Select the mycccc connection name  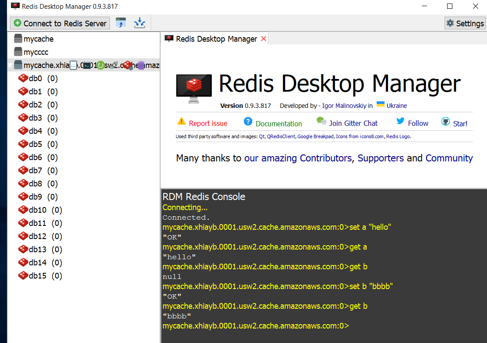tap(36, 52)
